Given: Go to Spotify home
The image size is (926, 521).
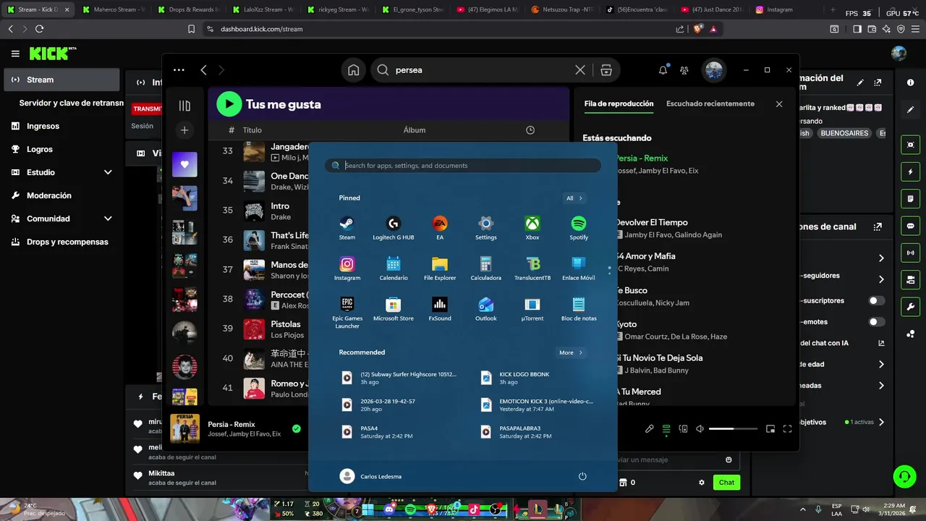Looking at the screenshot, I should tap(353, 70).
